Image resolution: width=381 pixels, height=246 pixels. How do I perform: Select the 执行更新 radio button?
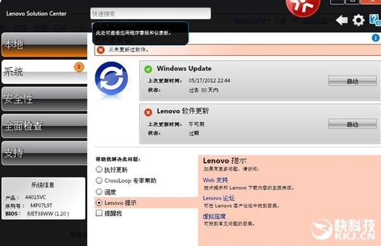coord(99,169)
